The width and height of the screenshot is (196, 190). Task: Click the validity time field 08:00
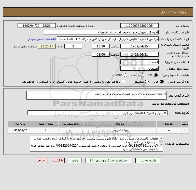click(101, 54)
